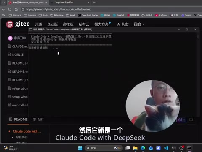Open the Learning bookmark folder

point(30,15)
